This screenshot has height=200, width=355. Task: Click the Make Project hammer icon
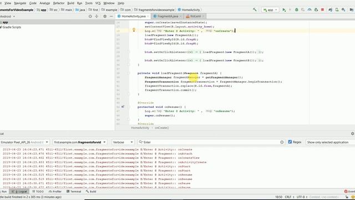point(255,10)
